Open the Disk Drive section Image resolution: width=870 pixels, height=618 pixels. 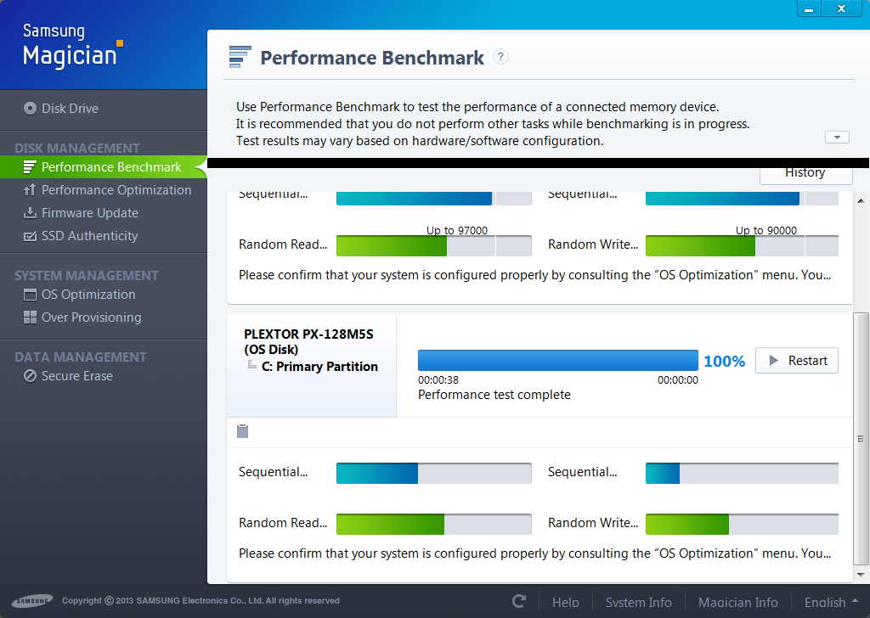click(x=61, y=109)
